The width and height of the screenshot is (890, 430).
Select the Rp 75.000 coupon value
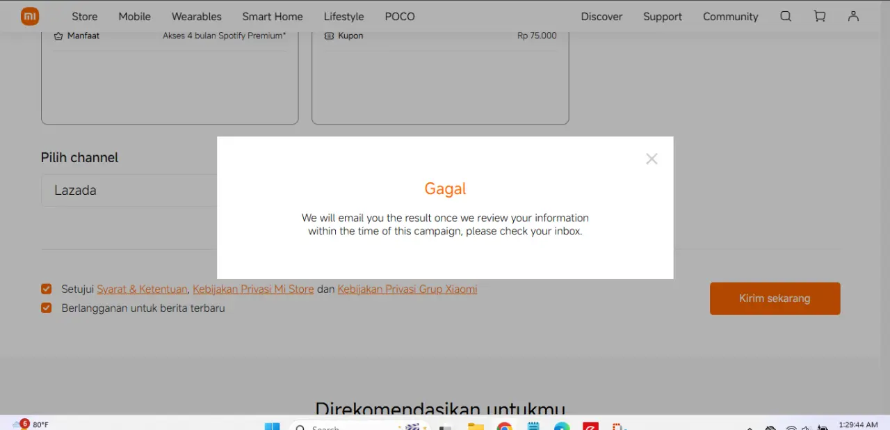tap(537, 35)
